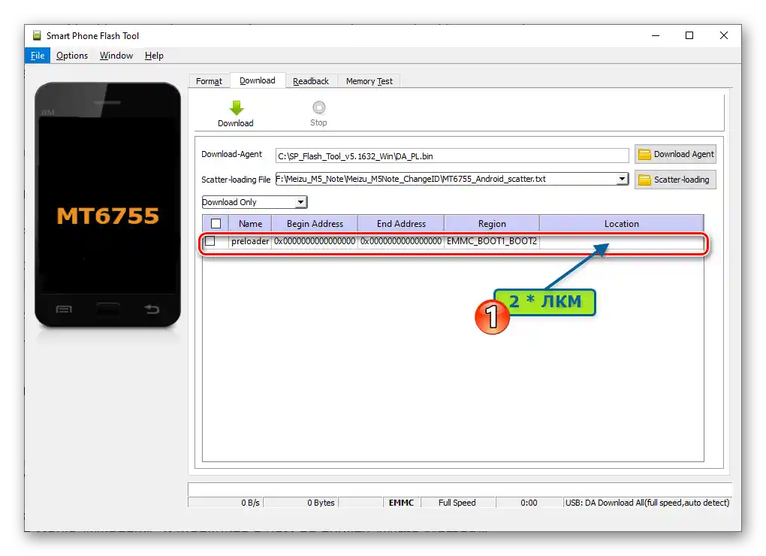
Task: Switch to the Readback tab
Action: pyautogui.click(x=311, y=80)
